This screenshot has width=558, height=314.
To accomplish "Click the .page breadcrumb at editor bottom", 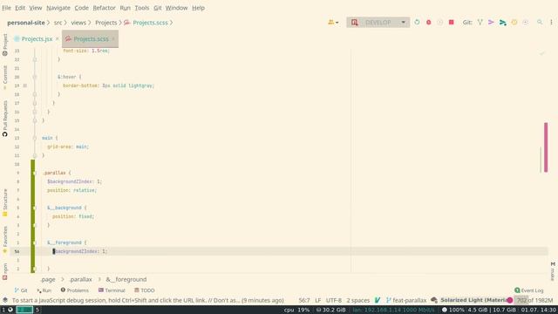I will (x=48, y=279).
